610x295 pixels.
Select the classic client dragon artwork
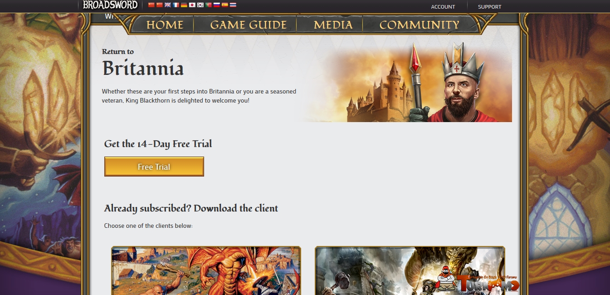pyautogui.click(x=206, y=270)
